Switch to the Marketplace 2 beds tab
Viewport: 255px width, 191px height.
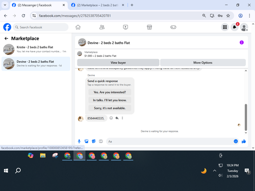pyautogui.click(x=98, y=5)
